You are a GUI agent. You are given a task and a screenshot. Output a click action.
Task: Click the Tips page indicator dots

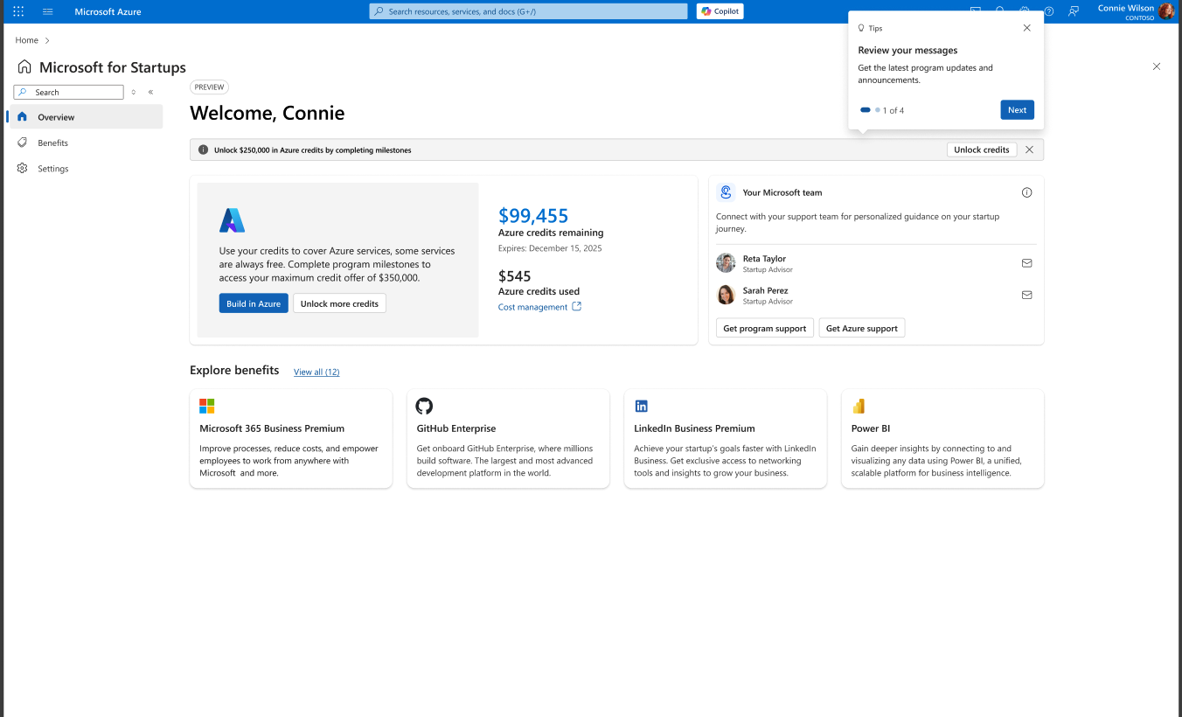(x=870, y=110)
